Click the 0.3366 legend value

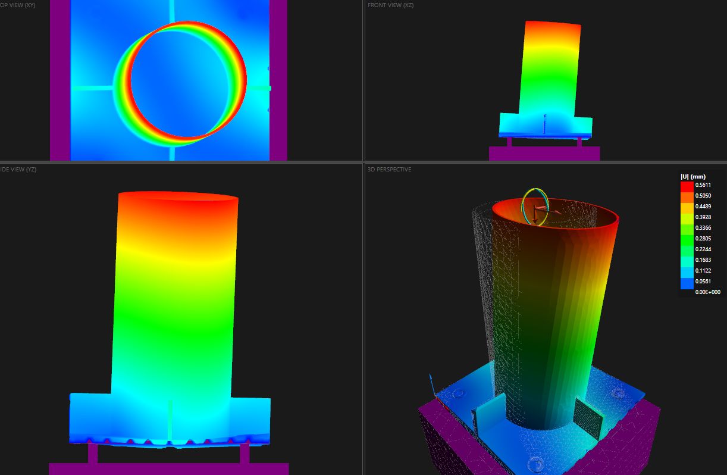703,228
